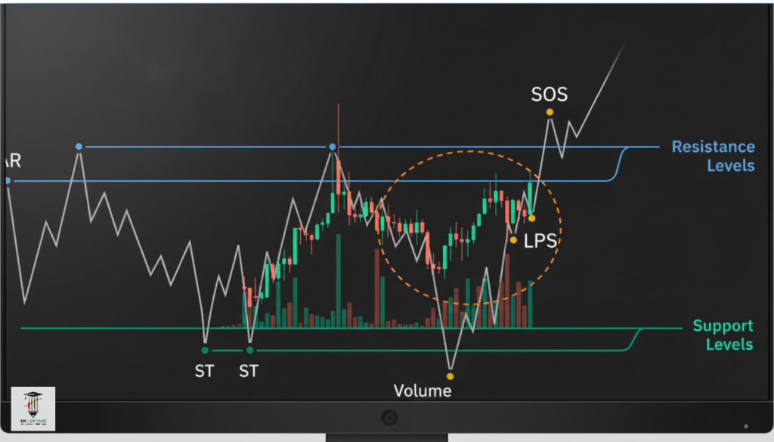Click the yellow dot above Volume label
The width and height of the screenshot is (774, 442).
pyautogui.click(x=450, y=375)
